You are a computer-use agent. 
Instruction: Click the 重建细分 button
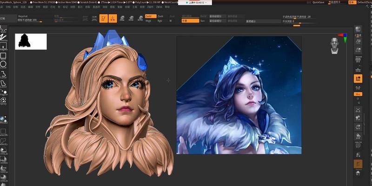[x=263, y=21]
